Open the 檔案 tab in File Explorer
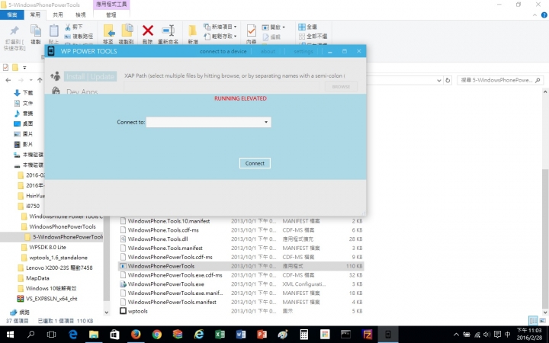The image size is (549, 343). (x=12, y=14)
